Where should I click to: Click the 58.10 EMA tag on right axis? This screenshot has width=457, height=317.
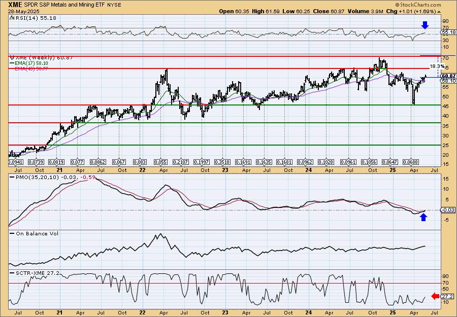click(449, 81)
